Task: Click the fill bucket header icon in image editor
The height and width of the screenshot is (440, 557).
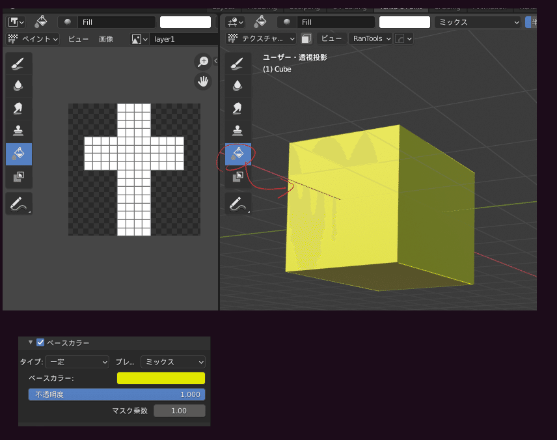Action: [x=41, y=21]
